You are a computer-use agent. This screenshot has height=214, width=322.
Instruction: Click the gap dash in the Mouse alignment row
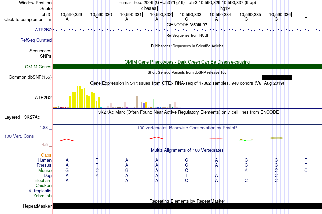click(x=216, y=171)
